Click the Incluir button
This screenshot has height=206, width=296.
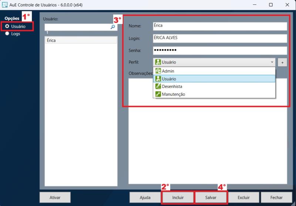click(x=178, y=198)
